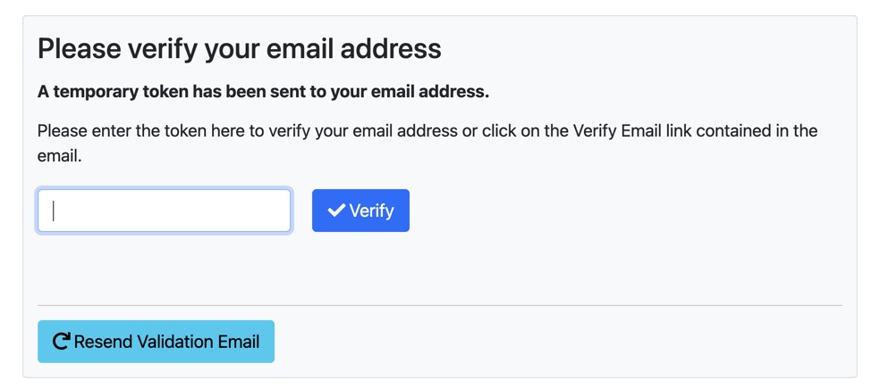The image size is (880, 389).
Task: Focus the token input field
Action: 164,211
